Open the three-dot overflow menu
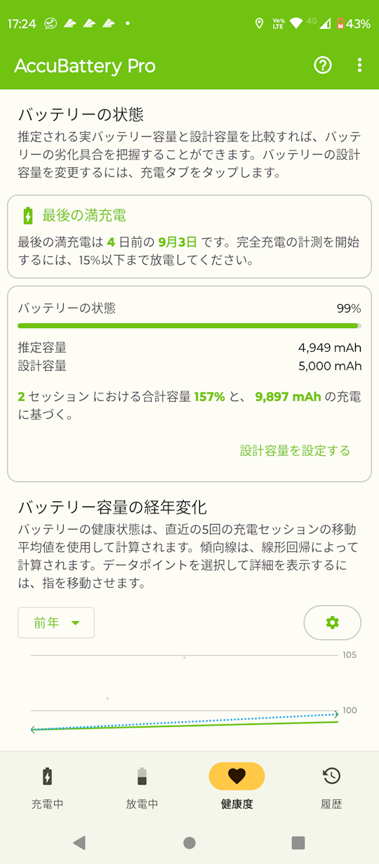Viewport: 379px width, 864px height. click(x=359, y=65)
